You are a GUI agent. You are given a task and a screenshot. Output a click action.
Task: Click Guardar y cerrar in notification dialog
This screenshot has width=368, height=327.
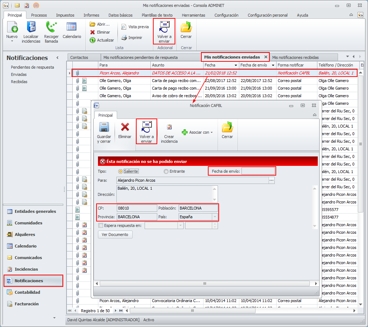click(104, 132)
